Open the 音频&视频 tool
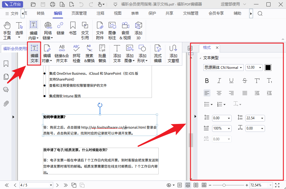The height and width of the screenshot is (189, 286). pos(125,29)
